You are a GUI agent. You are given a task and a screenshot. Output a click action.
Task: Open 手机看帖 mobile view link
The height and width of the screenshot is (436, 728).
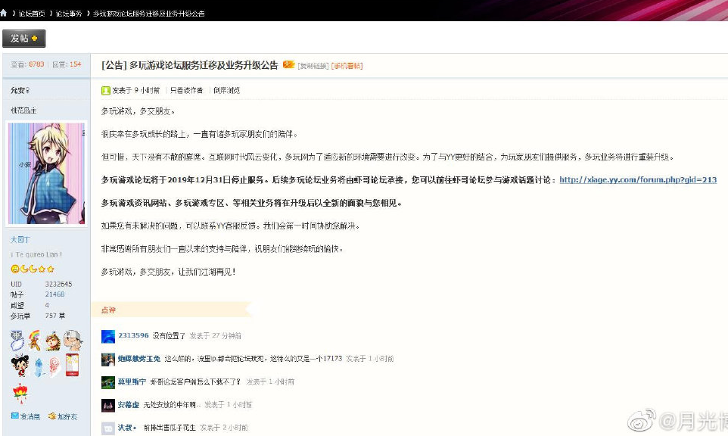[x=346, y=66]
